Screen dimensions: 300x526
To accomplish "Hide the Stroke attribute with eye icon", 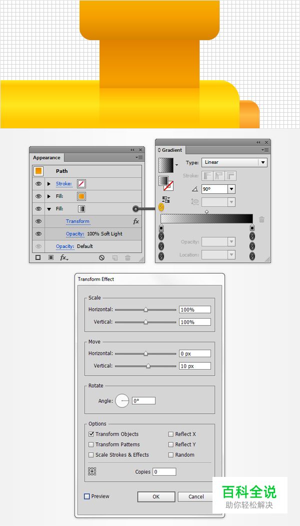I will (x=38, y=184).
